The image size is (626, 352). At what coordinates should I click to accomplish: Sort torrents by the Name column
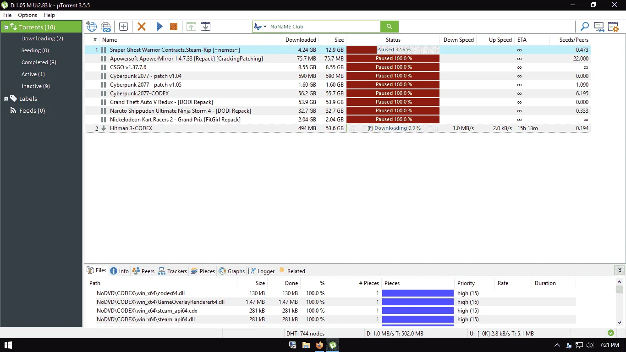(x=110, y=40)
